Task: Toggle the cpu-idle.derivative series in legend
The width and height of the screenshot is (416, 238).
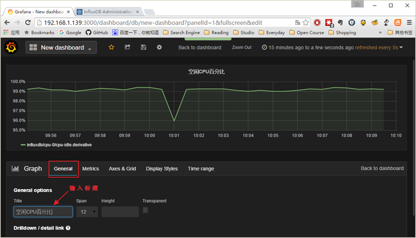Action: (x=59, y=145)
